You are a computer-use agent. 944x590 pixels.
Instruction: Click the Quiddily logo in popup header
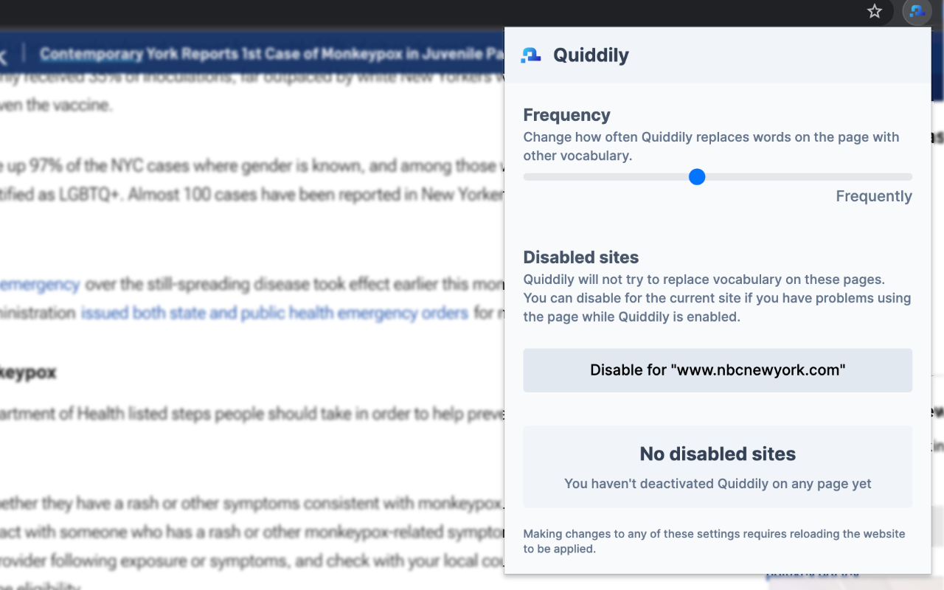pyautogui.click(x=531, y=55)
